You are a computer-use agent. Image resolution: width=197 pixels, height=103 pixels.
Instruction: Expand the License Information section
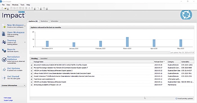pos(24,86)
